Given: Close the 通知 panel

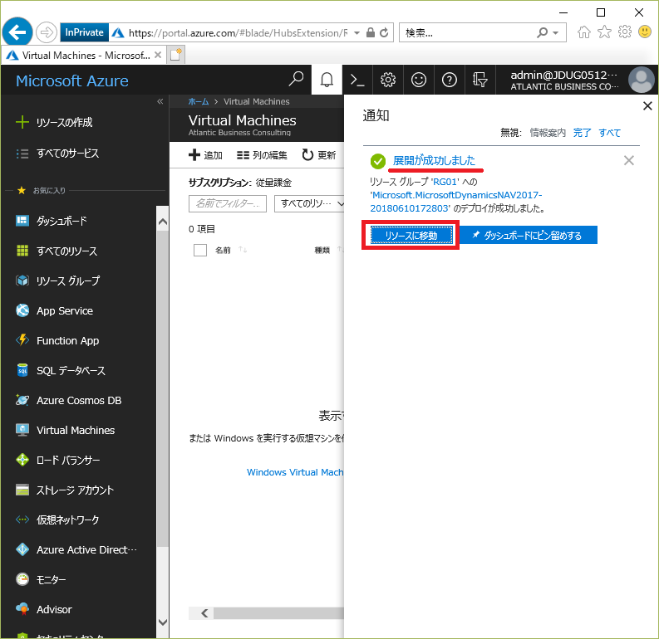Looking at the screenshot, I should (x=647, y=105).
